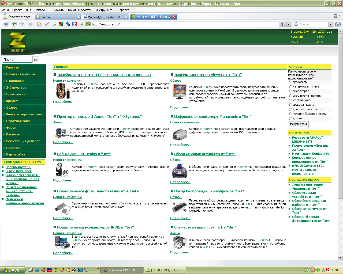Select the доволен тем что есть option
The width and height of the screenshot is (343, 274).
290,109
